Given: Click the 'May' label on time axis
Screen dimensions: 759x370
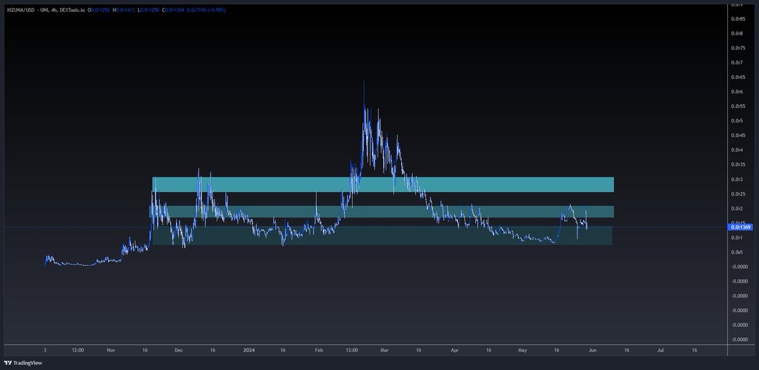Looking at the screenshot, I should point(522,349).
